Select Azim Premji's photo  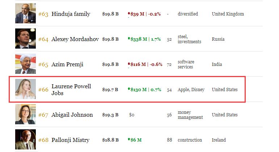pos(25,64)
